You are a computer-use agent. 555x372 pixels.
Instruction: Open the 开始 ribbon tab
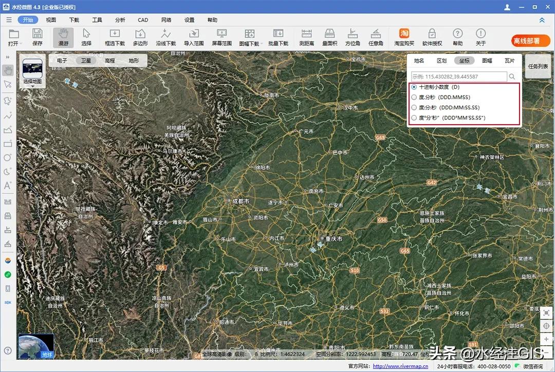(28, 20)
